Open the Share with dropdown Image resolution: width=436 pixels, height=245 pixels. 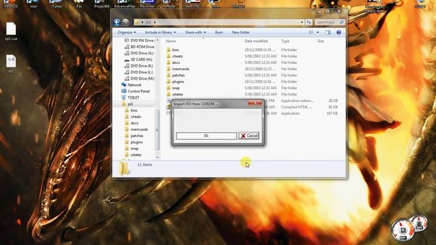pos(196,33)
